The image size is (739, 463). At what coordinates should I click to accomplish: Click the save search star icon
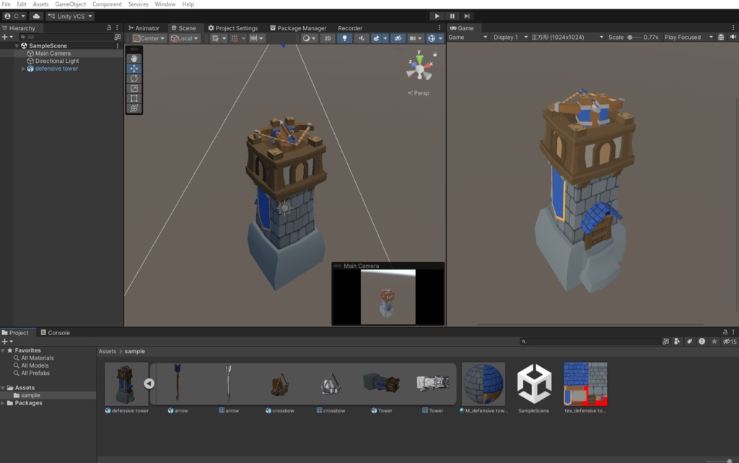tap(714, 342)
